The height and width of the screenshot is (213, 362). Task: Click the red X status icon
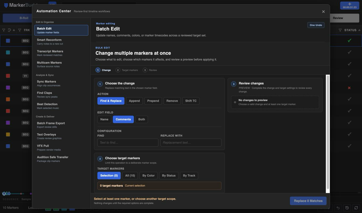pyautogui.click(x=349, y=88)
